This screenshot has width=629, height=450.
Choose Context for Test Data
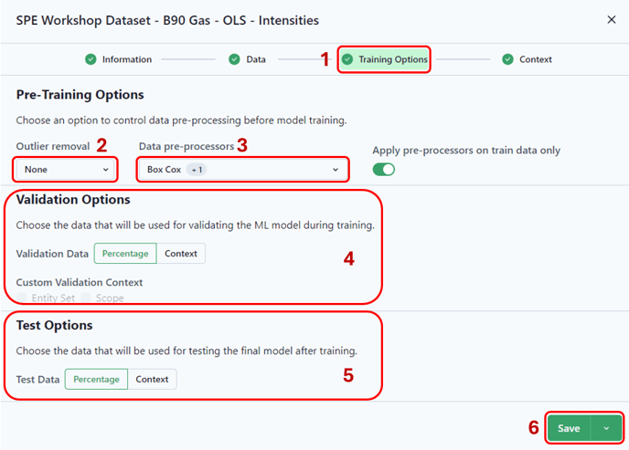tap(152, 379)
